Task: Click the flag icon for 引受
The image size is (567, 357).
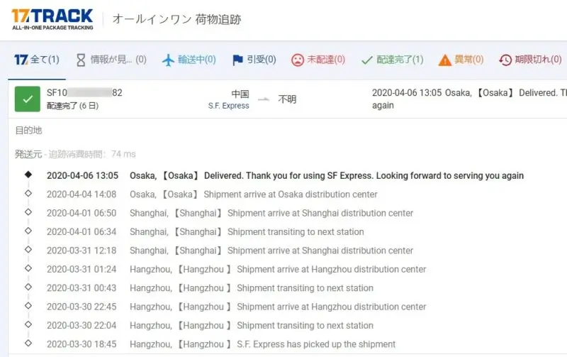Action: click(238, 60)
